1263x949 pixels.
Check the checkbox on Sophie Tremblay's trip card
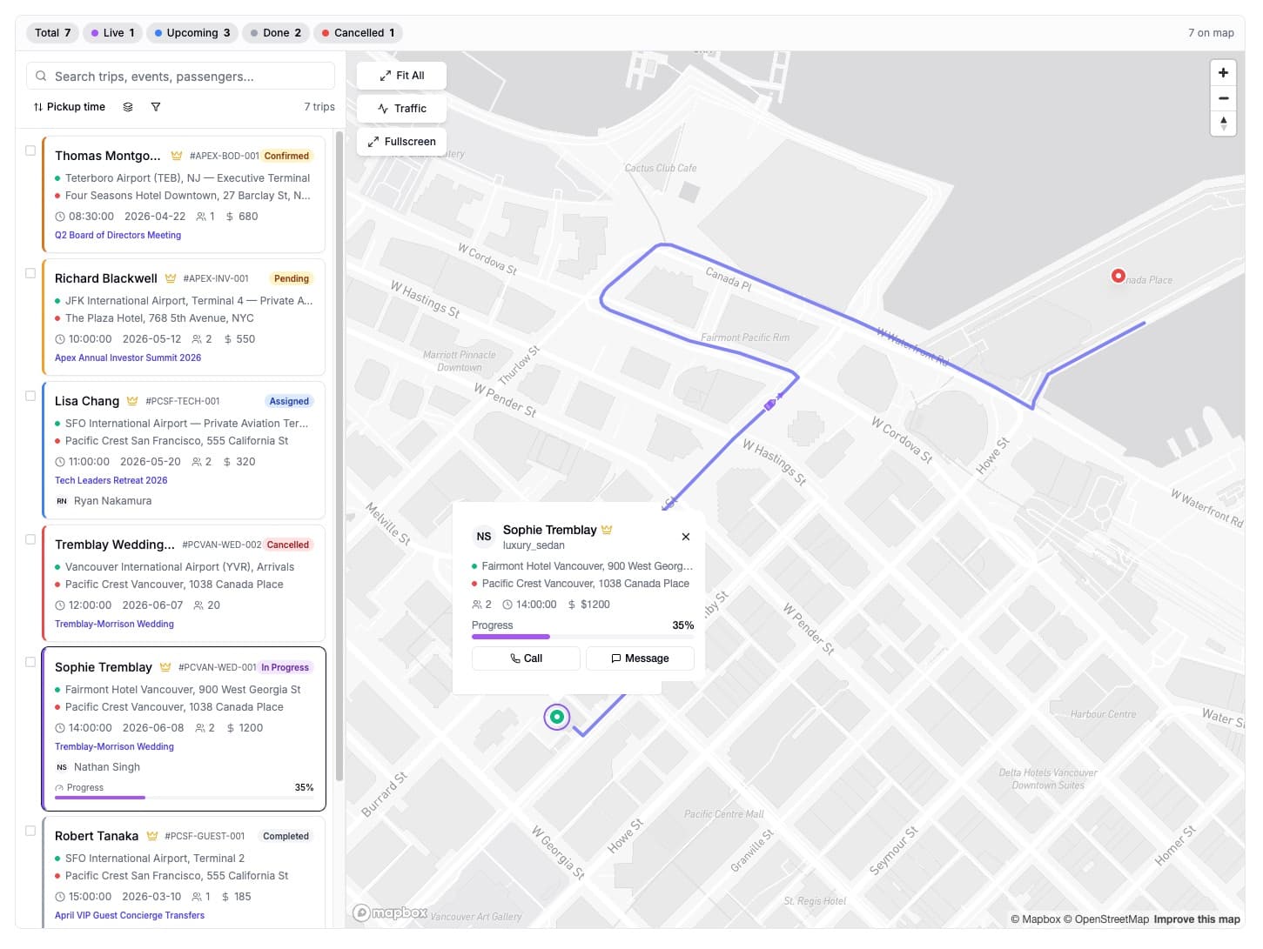pyautogui.click(x=30, y=661)
